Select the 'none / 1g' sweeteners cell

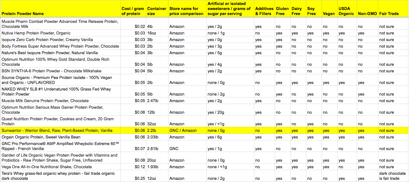coord(230,33)
